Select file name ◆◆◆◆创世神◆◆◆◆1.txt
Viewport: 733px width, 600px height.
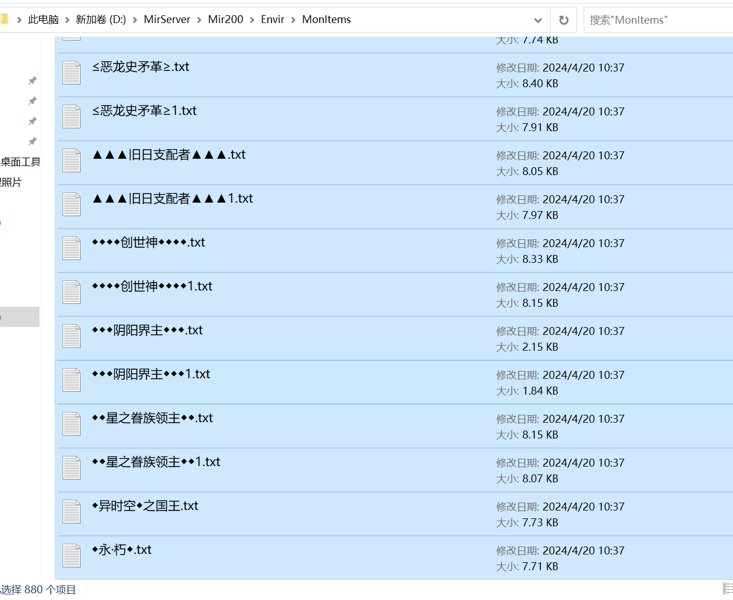(x=152, y=286)
